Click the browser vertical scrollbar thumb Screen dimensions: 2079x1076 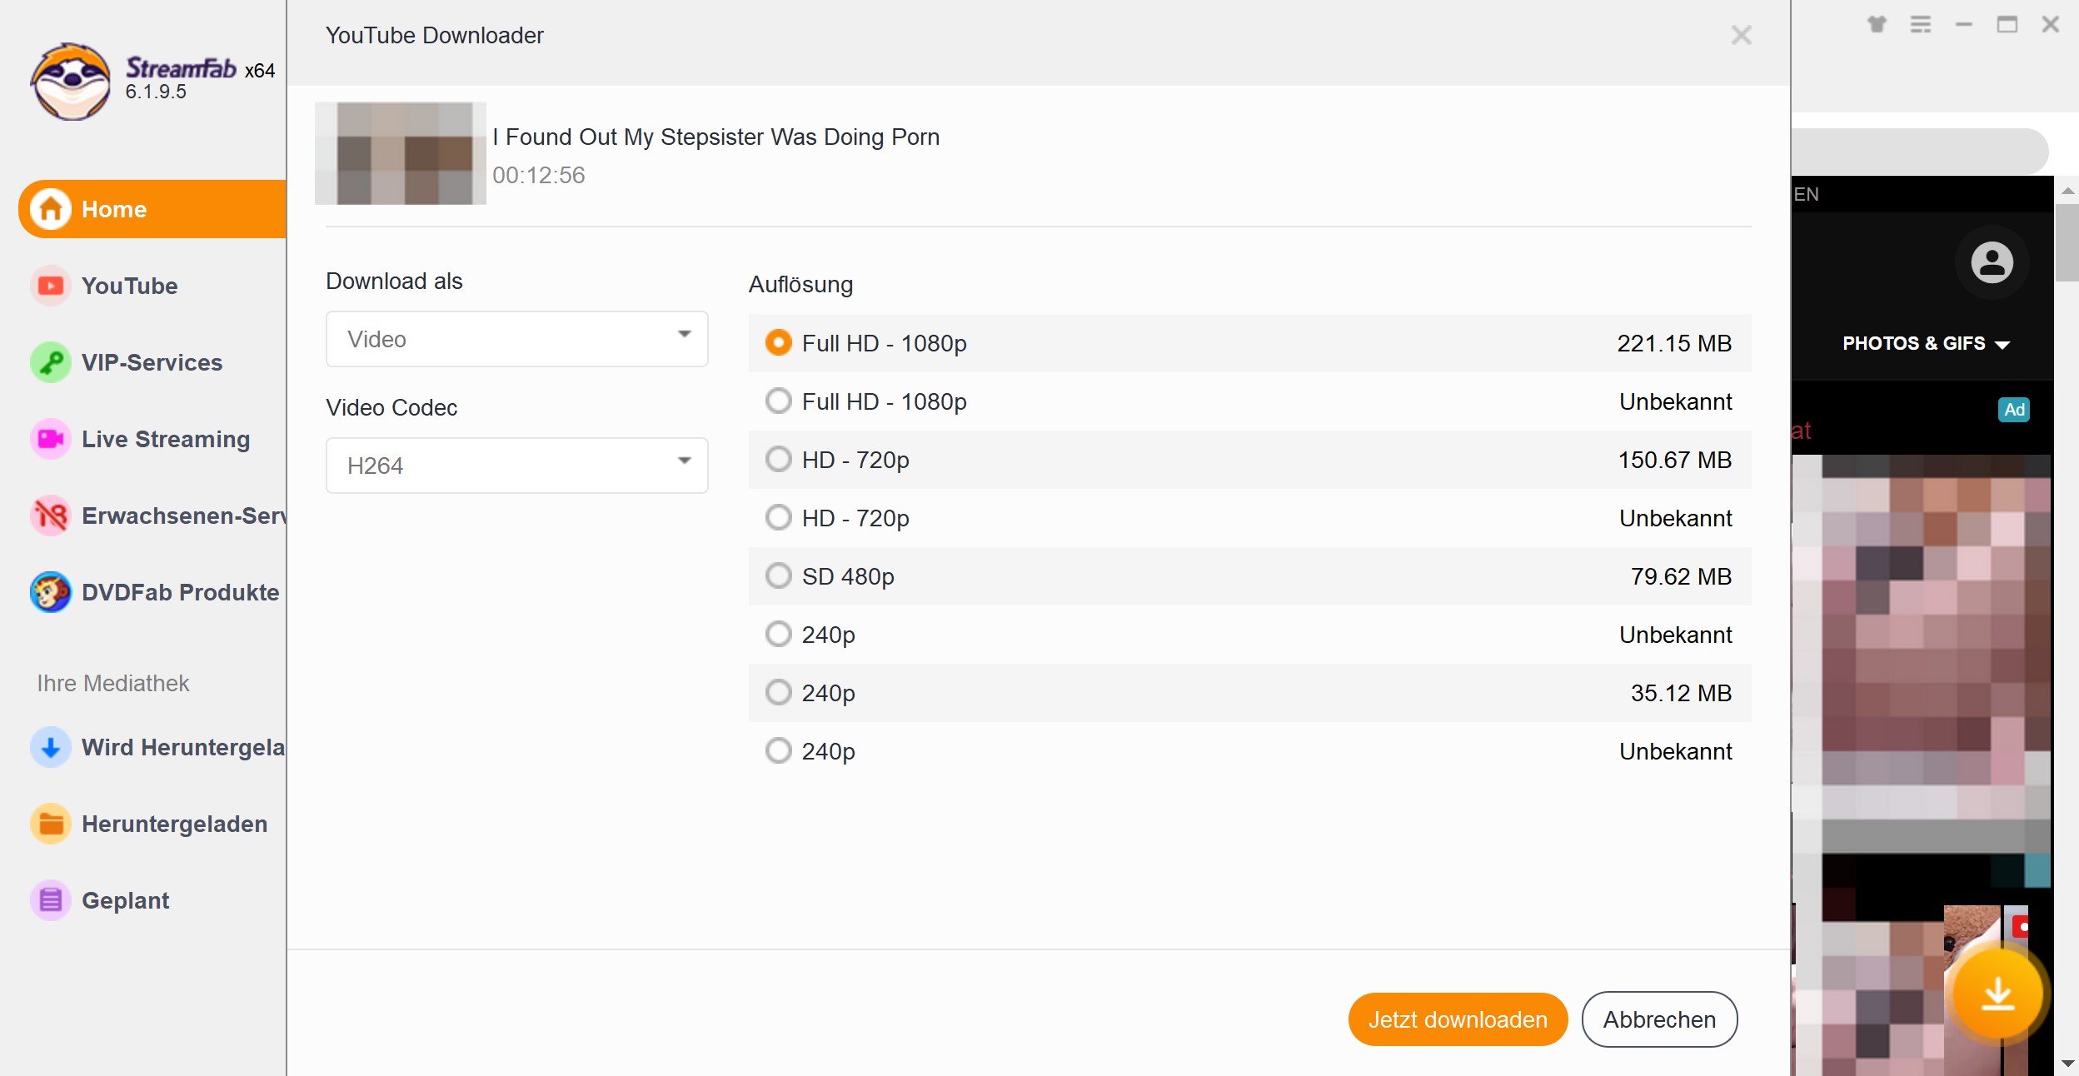tap(2067, 242)
